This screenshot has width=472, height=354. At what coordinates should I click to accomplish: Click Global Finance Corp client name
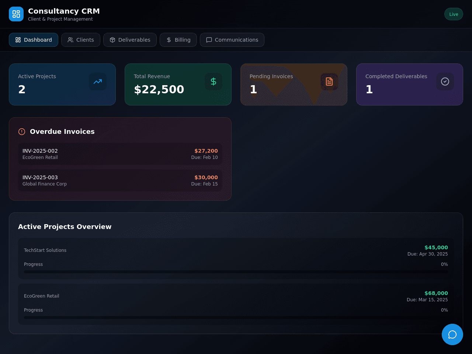coord(45,184)
